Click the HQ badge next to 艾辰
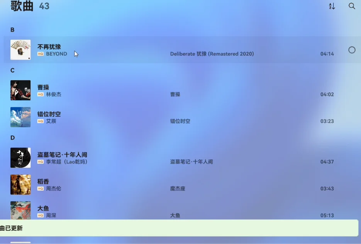The width and height of the screenshot is (361, 244). (41, 121)
